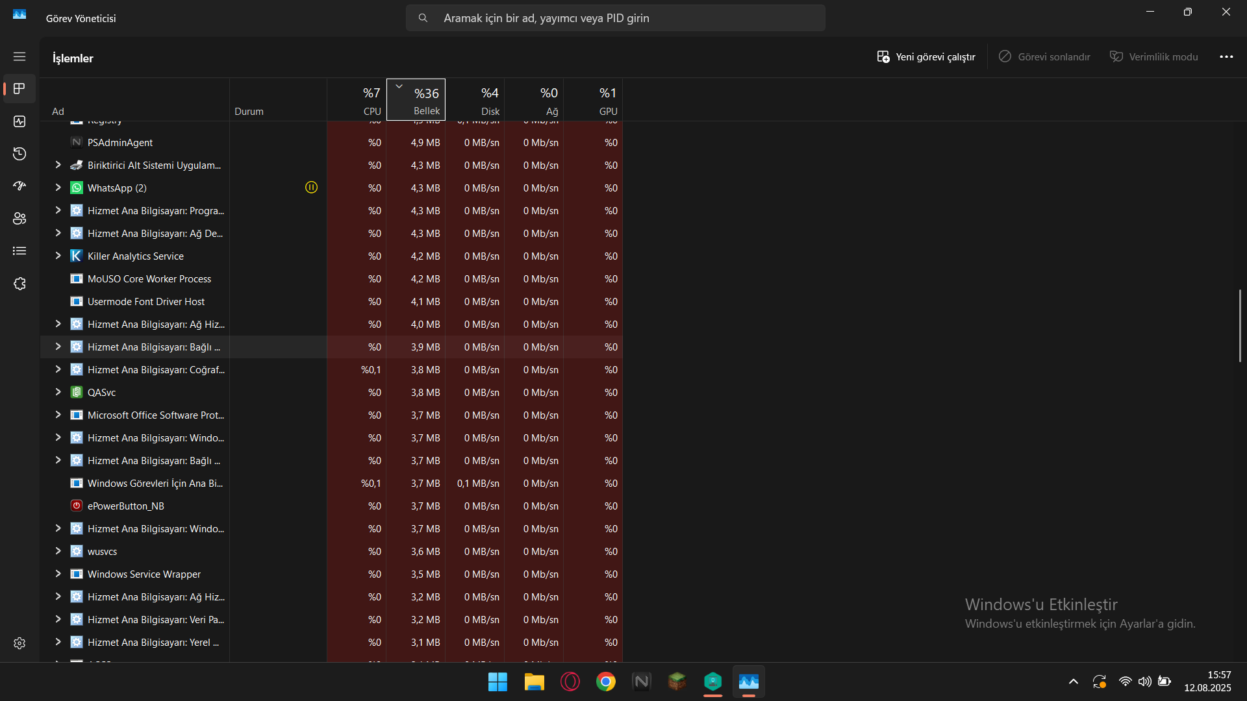Open Task Manager settings gear
Viewport: 1247px width, 701px height.
(19, 643)
